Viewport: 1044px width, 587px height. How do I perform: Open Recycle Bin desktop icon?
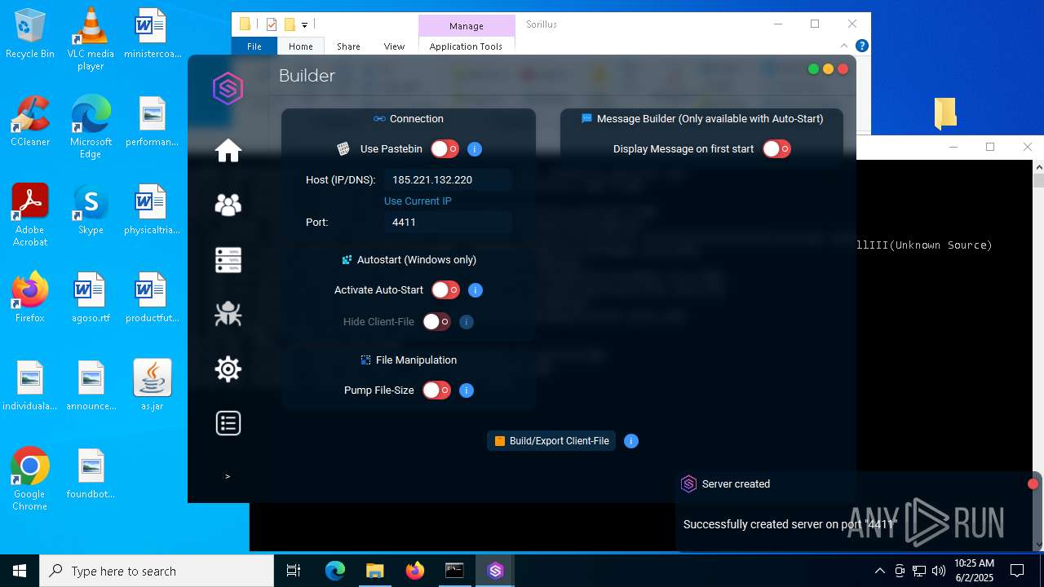click(30, 34)
